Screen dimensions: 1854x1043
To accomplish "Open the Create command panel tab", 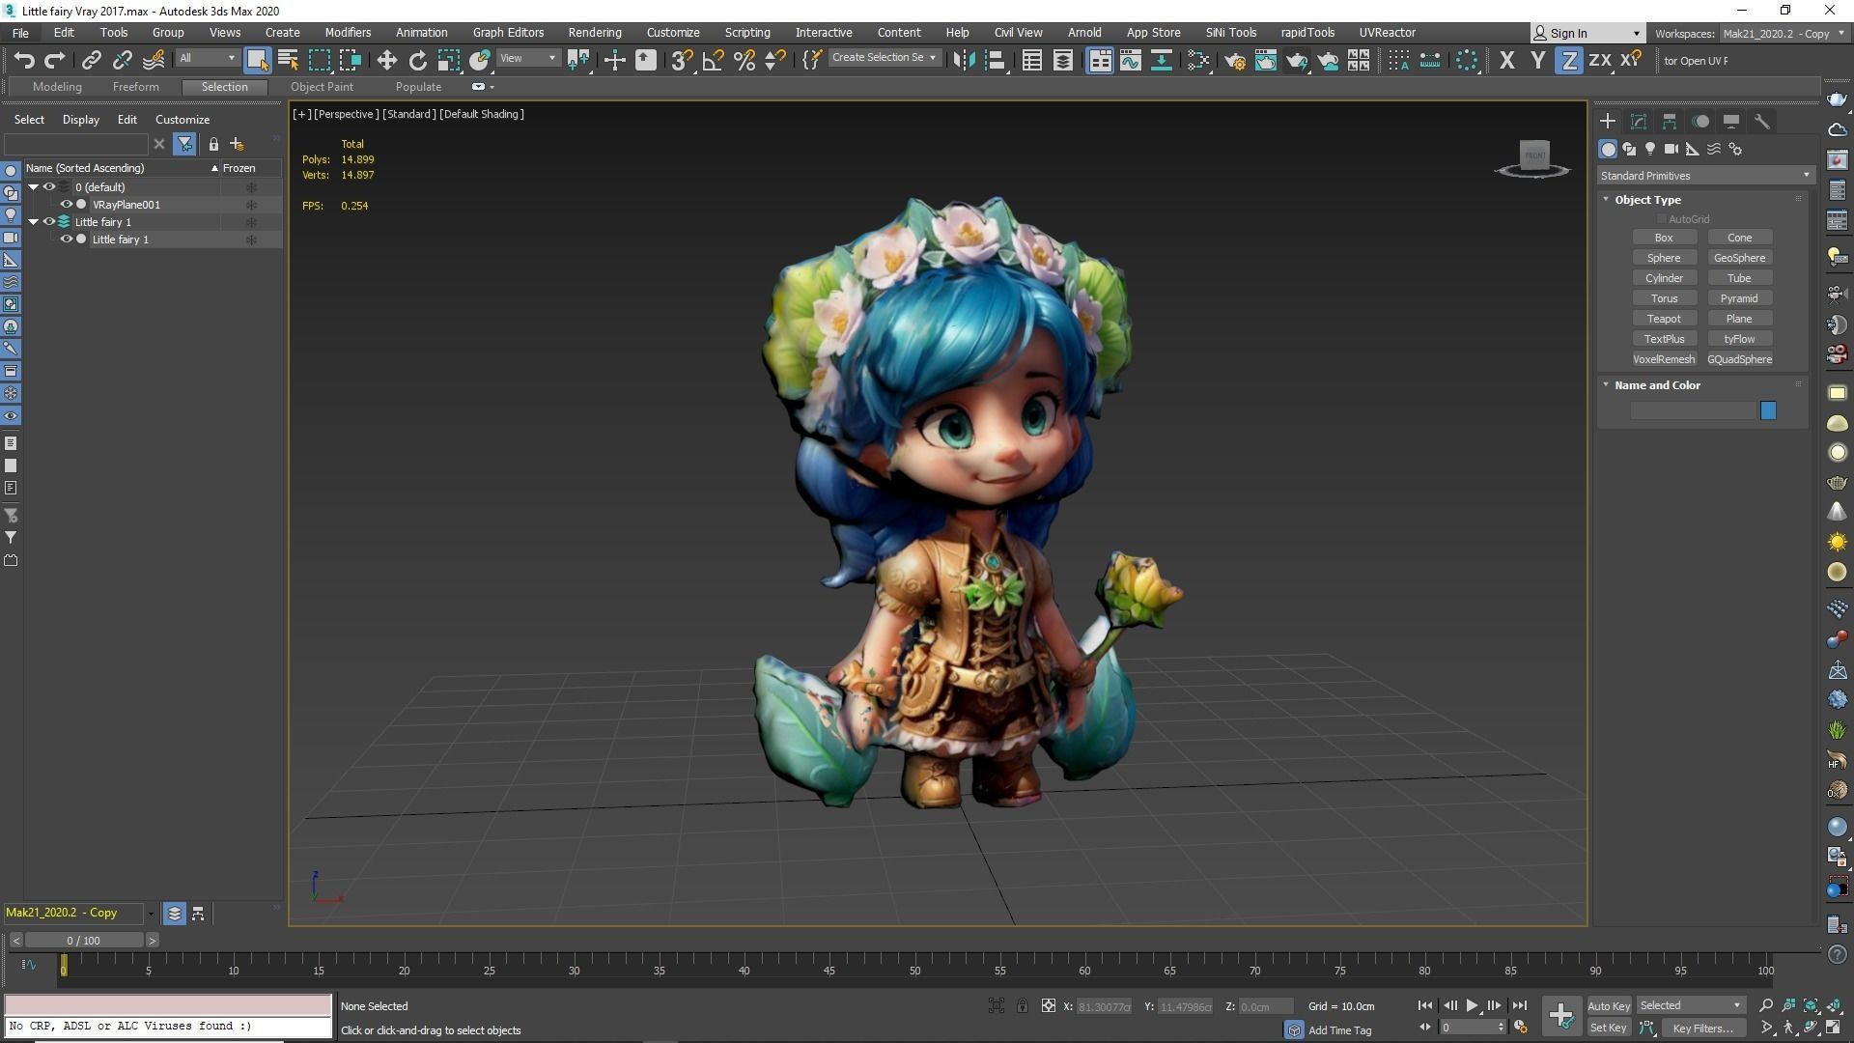I will pos(1608,121).
